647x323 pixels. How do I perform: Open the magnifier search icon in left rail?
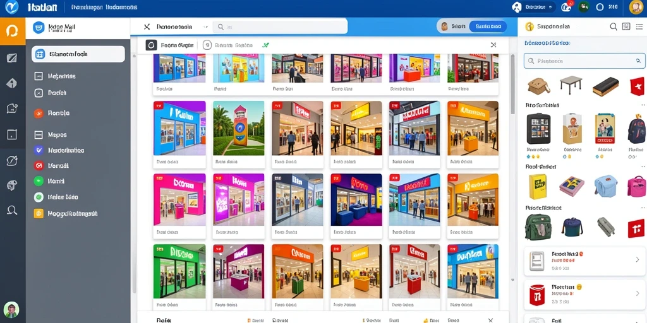[x=12, y=211]
